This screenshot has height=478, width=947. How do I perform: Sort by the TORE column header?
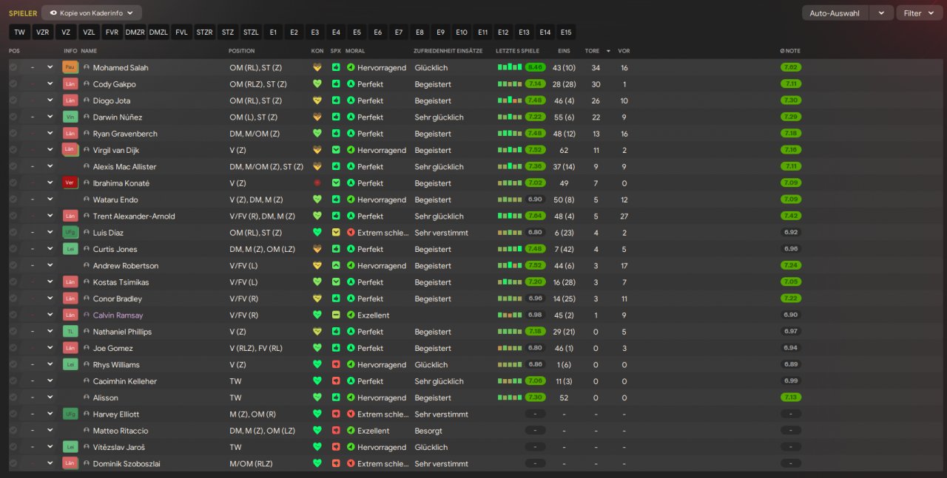pyautogui.click(x=592, y=51)
